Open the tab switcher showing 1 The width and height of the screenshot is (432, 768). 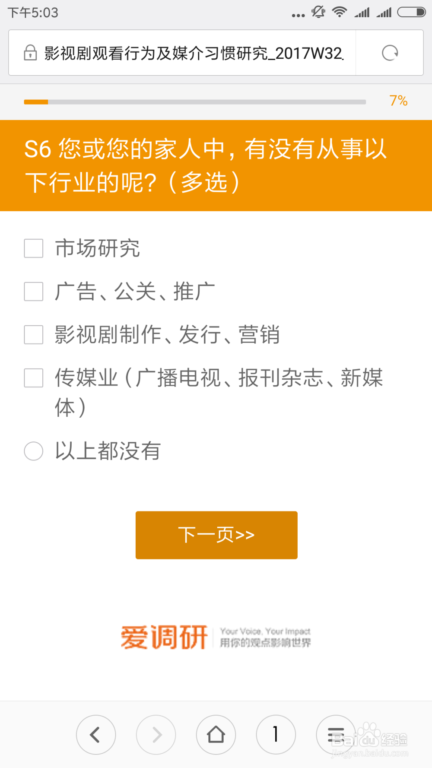276,734
